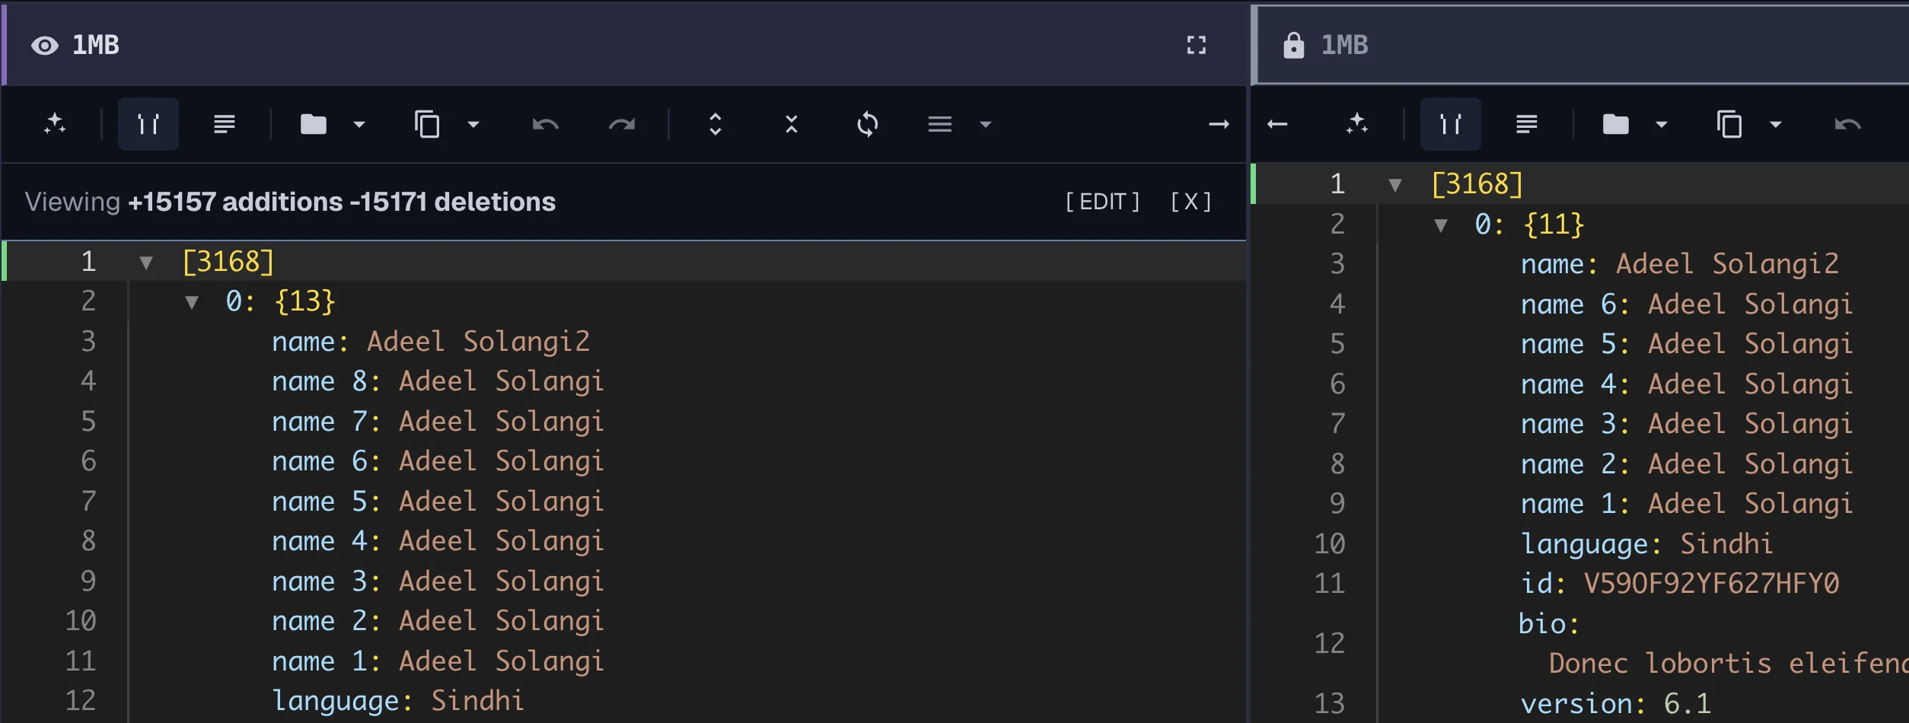1909x723 pixels.
Task: Click the lock icon beside right 1MB
Action: (x=1293, y=46)
